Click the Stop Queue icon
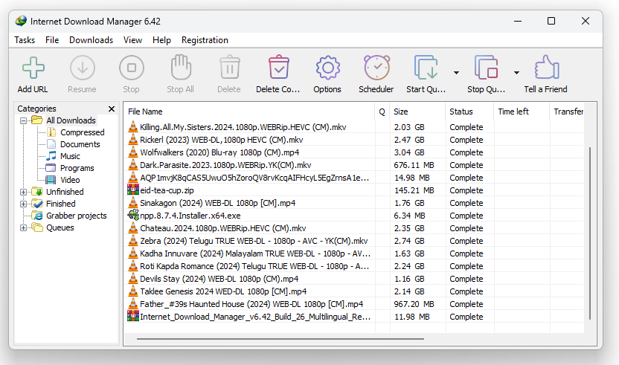Image resolution: width=619 pixels, height=365 pixels. (x=486, y=68)
